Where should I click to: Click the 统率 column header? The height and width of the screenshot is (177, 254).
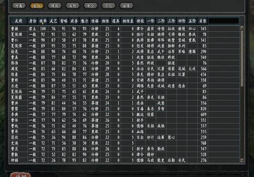coord(43,21)
